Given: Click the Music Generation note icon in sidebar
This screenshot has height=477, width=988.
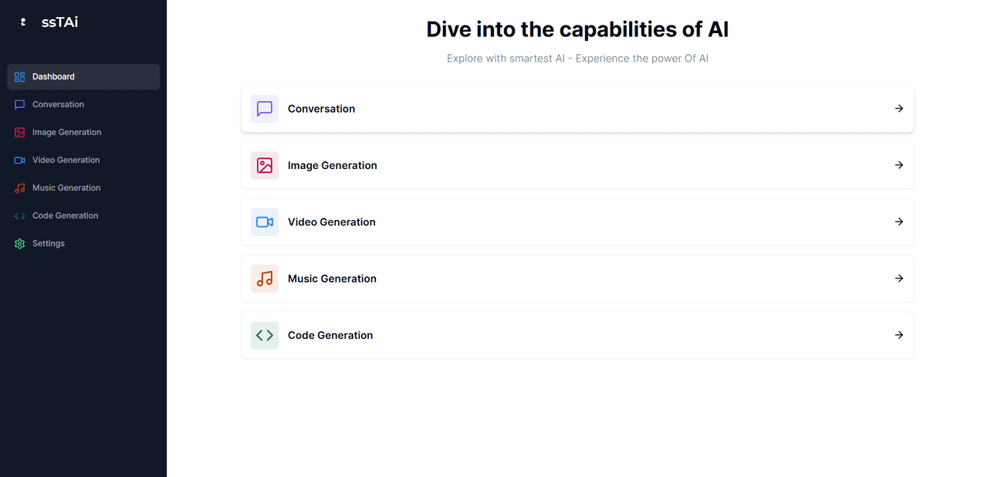Looking at the screenshot, I should [x=20, y=188].
